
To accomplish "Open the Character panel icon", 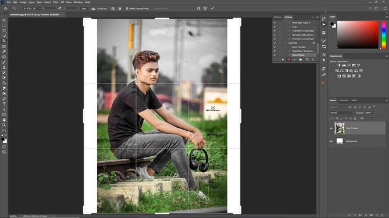I will click(324, 55).
